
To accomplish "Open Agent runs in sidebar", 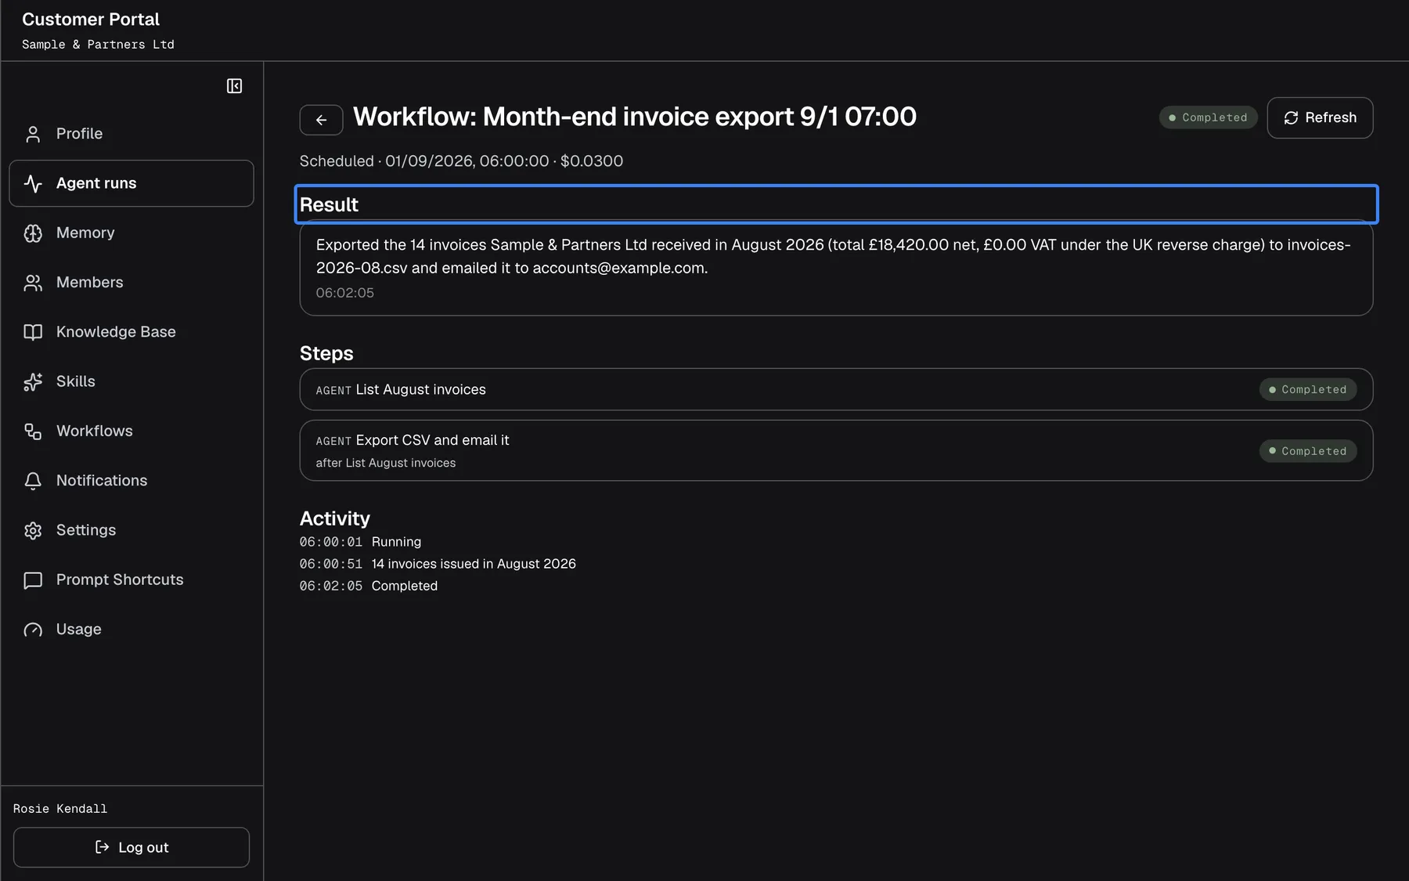I will point(132,183).
